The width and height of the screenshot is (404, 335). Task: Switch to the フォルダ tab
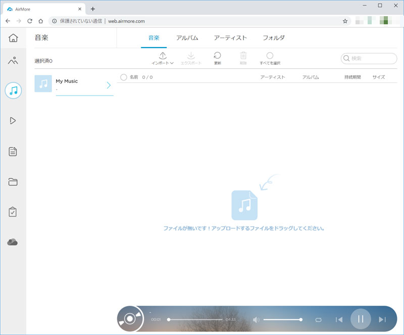[x=274, y=38]
